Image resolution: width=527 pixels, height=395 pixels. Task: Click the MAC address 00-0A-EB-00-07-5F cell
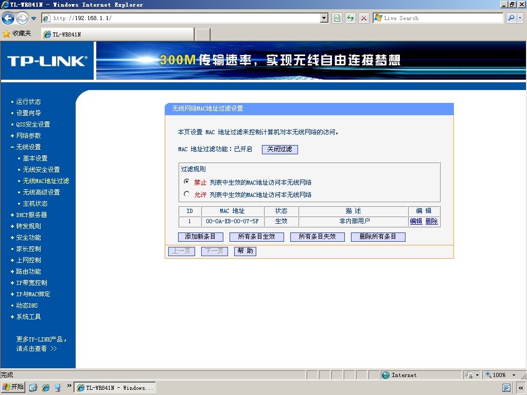[x=232, y=221]
